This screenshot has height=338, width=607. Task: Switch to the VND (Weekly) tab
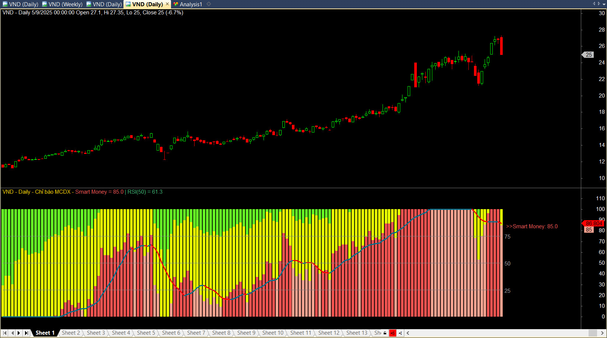(63, 4)
